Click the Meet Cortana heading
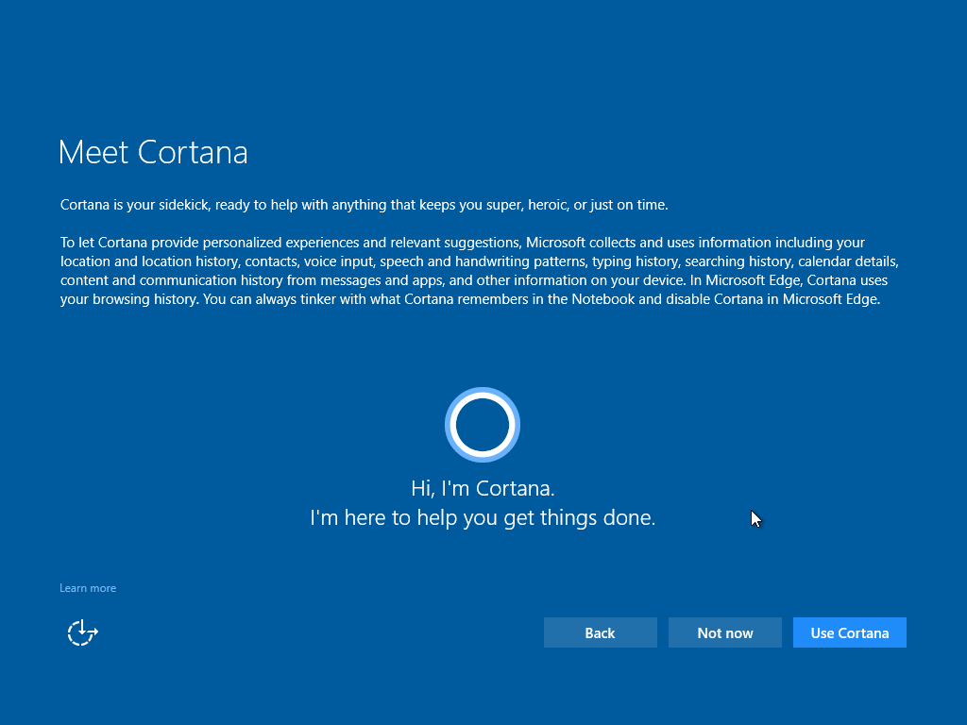 click(153, 152)
